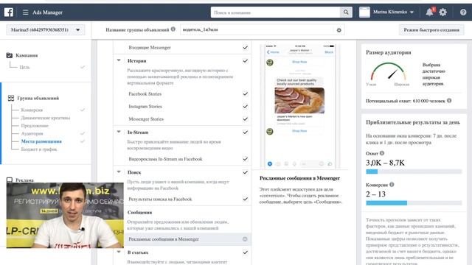472x265 pixels.
Task: Go to Места размещения section
Action: (x=41, y=141)
